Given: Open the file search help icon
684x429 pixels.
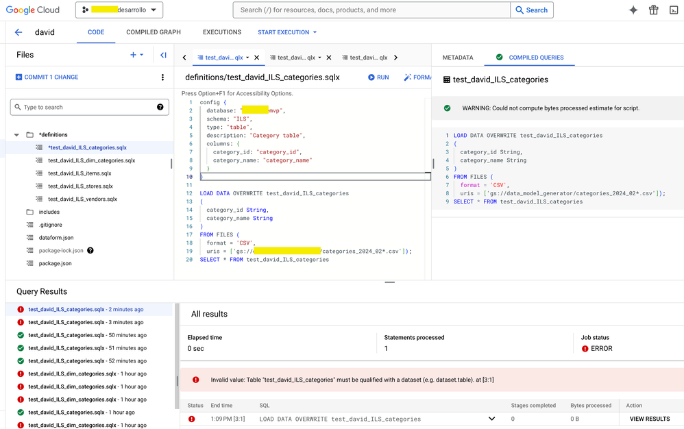Looking at the screenshot, I should (160, 107).
